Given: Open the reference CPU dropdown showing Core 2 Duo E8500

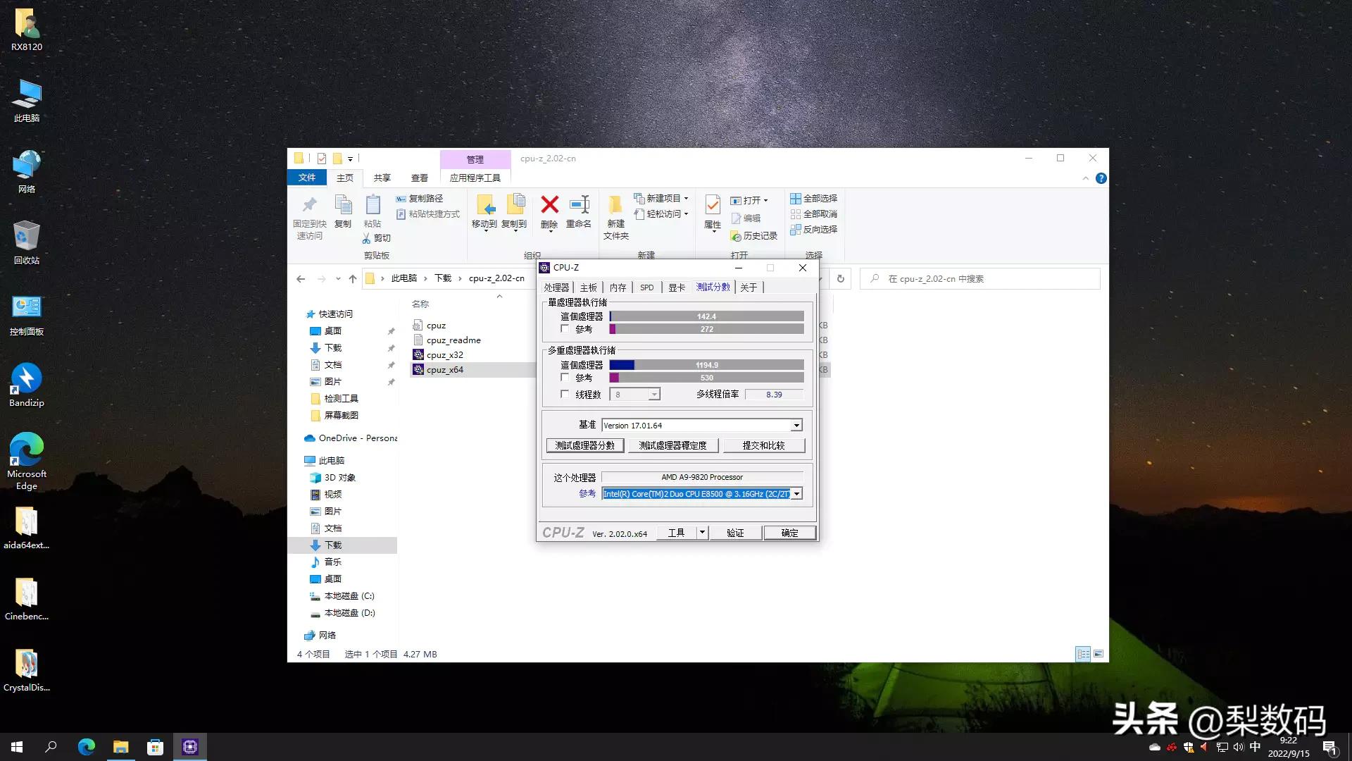Looking at the screenshot, I should pos(796,493).
